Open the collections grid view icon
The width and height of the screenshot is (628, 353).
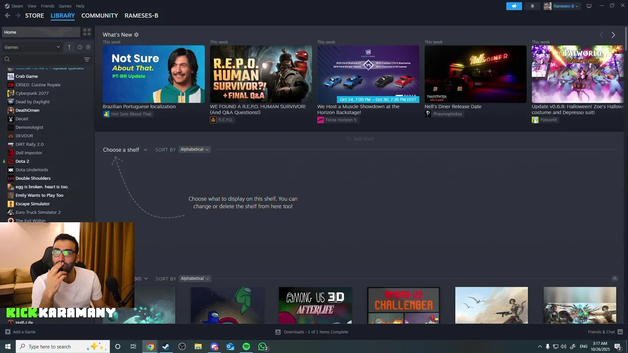pyautogui.click(x=87, y=32)
